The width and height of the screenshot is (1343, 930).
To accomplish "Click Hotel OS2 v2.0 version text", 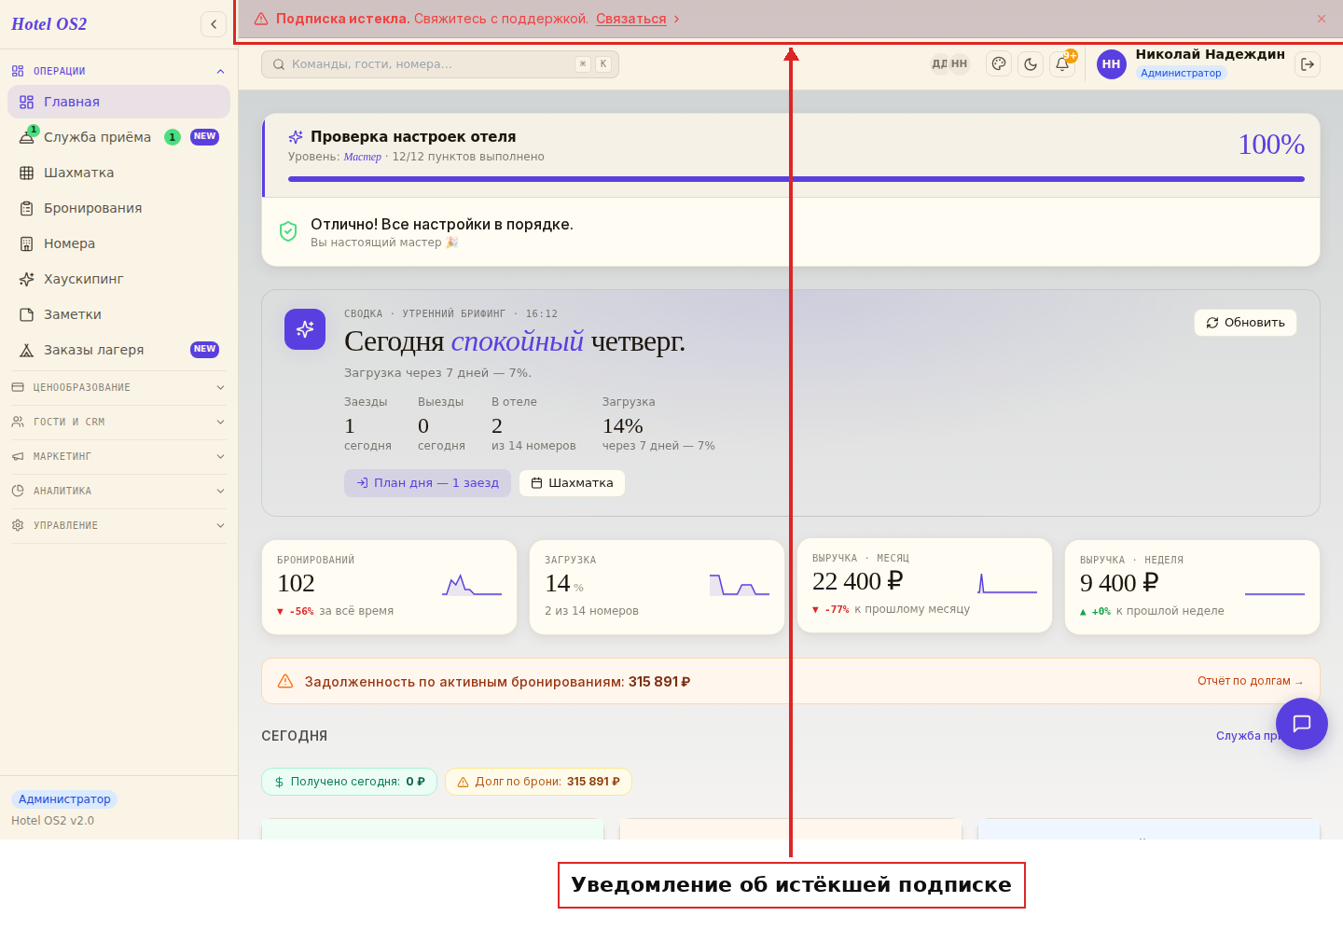I will 52,821.
